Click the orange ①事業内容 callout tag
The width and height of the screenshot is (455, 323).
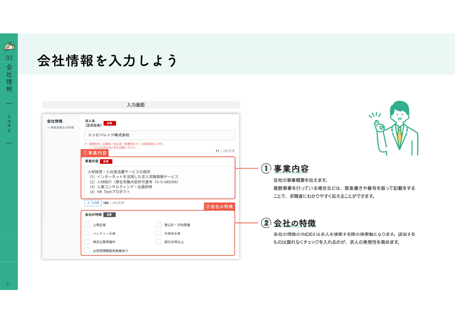[x=95, y=153]
